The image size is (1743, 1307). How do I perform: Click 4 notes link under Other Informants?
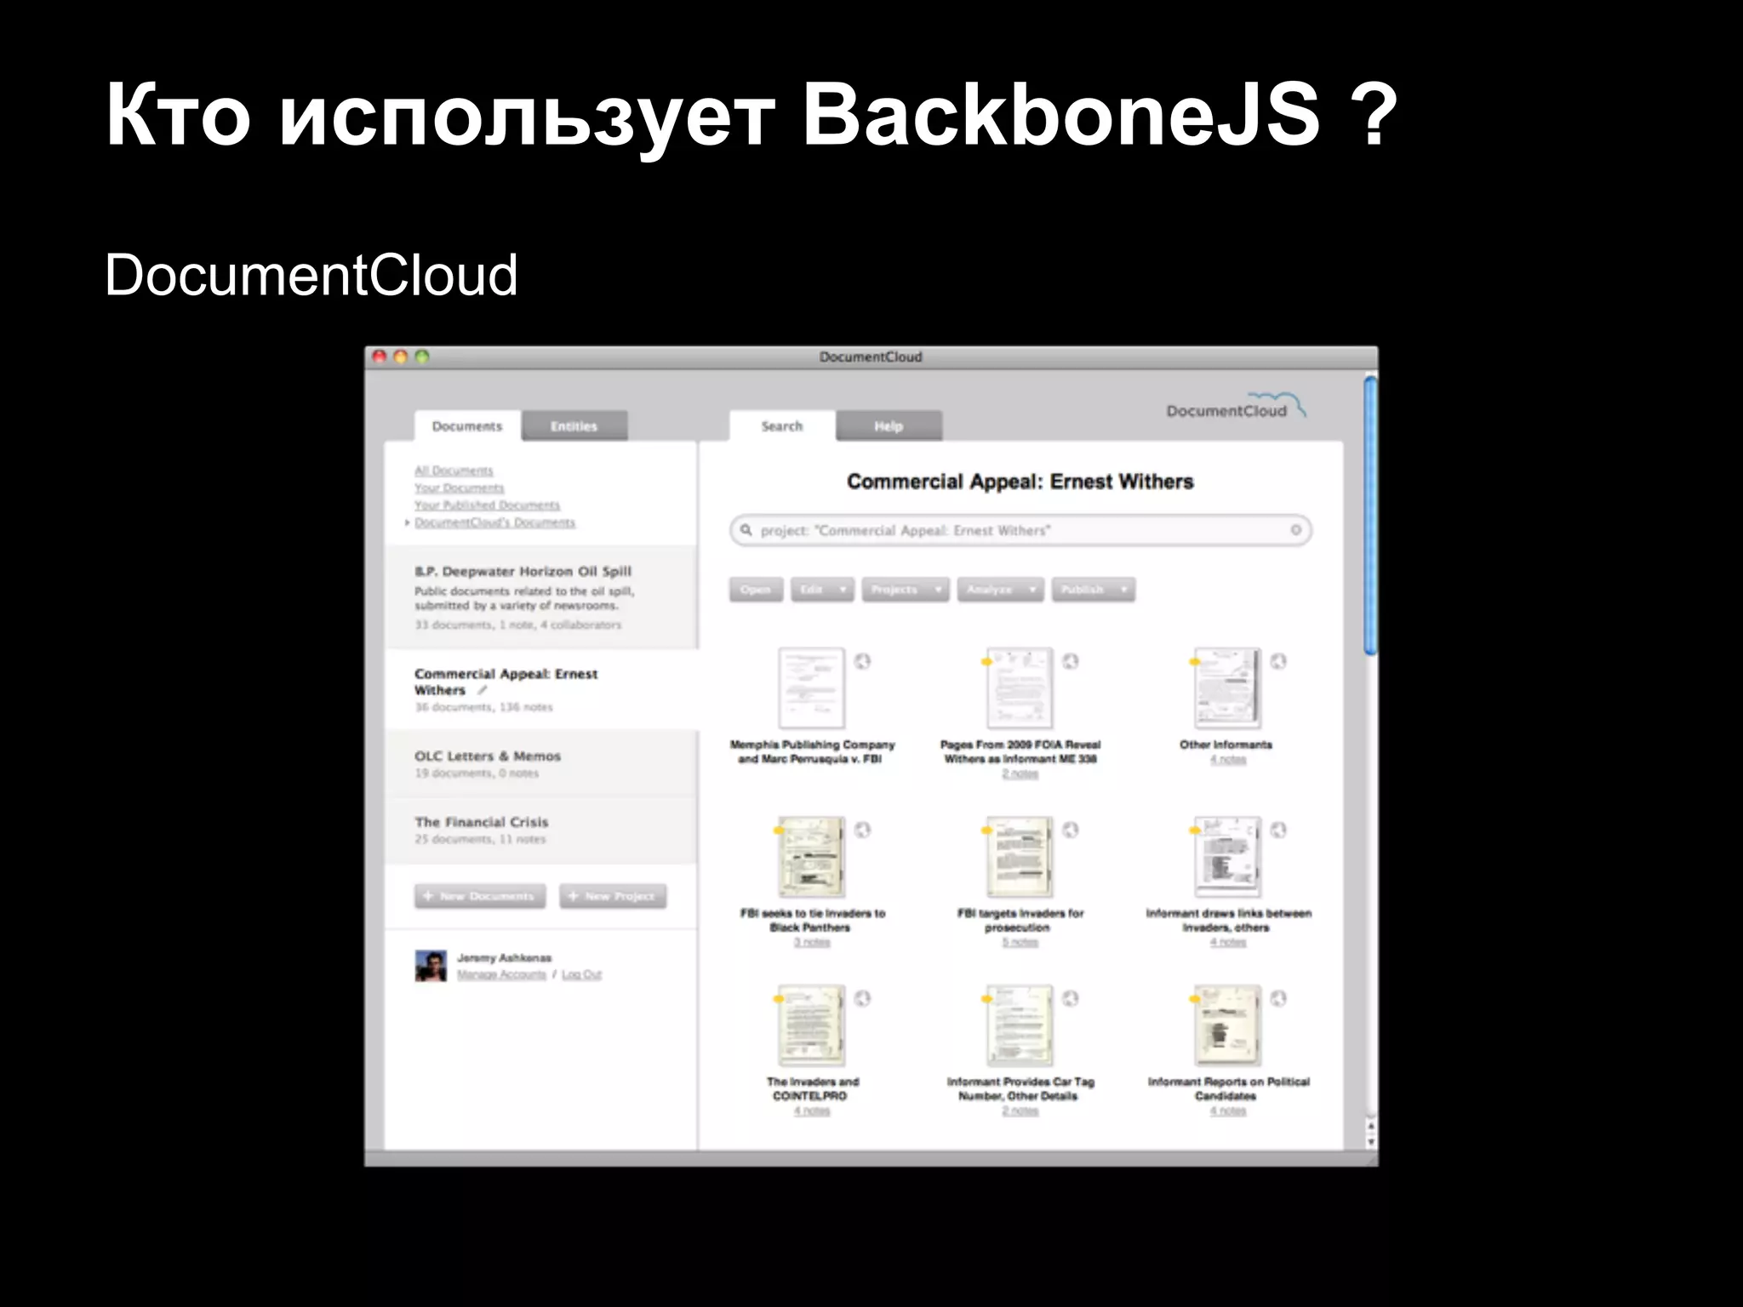point(1227,759)
